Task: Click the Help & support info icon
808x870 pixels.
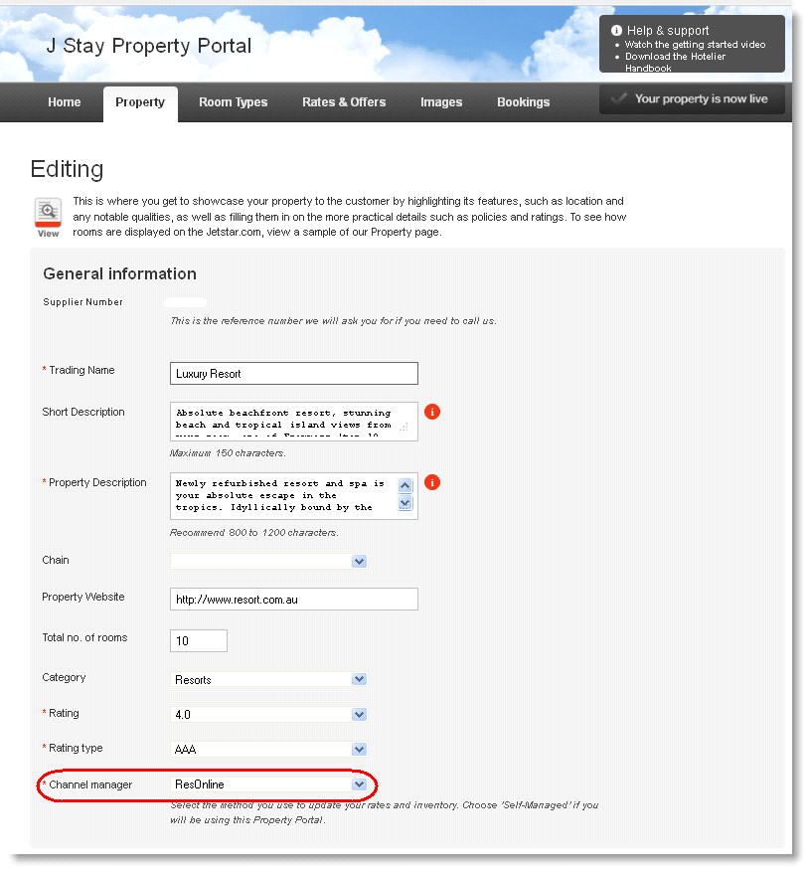Action: (x=616, y=31)
